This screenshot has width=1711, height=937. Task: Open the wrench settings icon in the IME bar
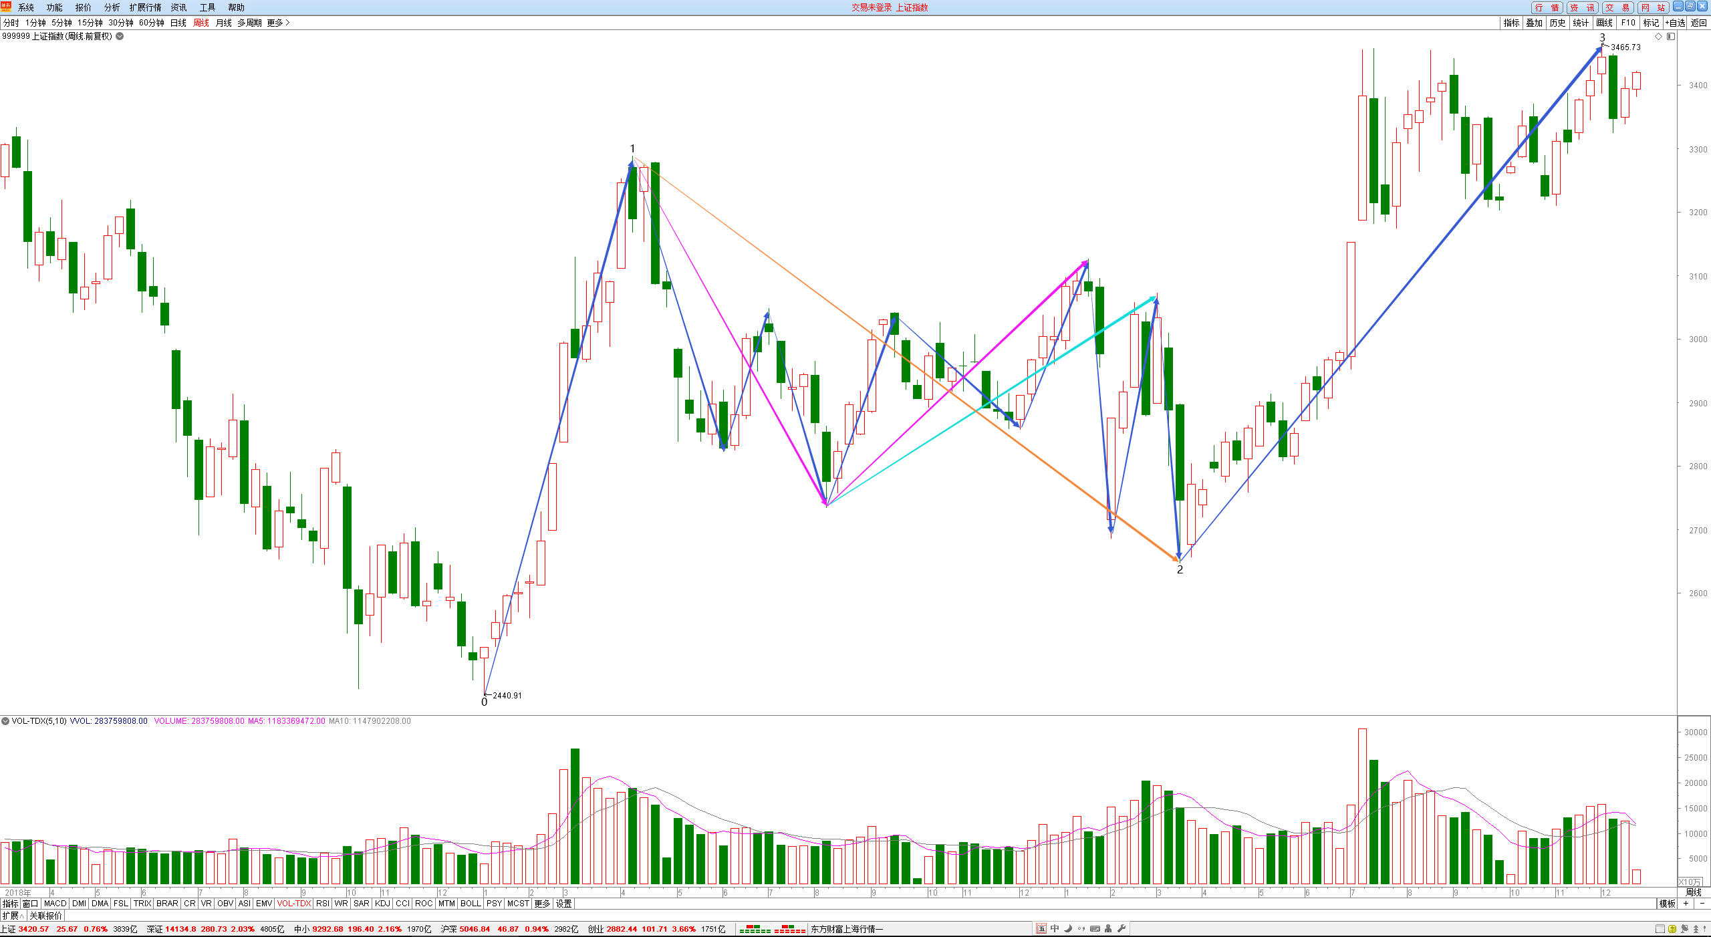click(1122, 928)
